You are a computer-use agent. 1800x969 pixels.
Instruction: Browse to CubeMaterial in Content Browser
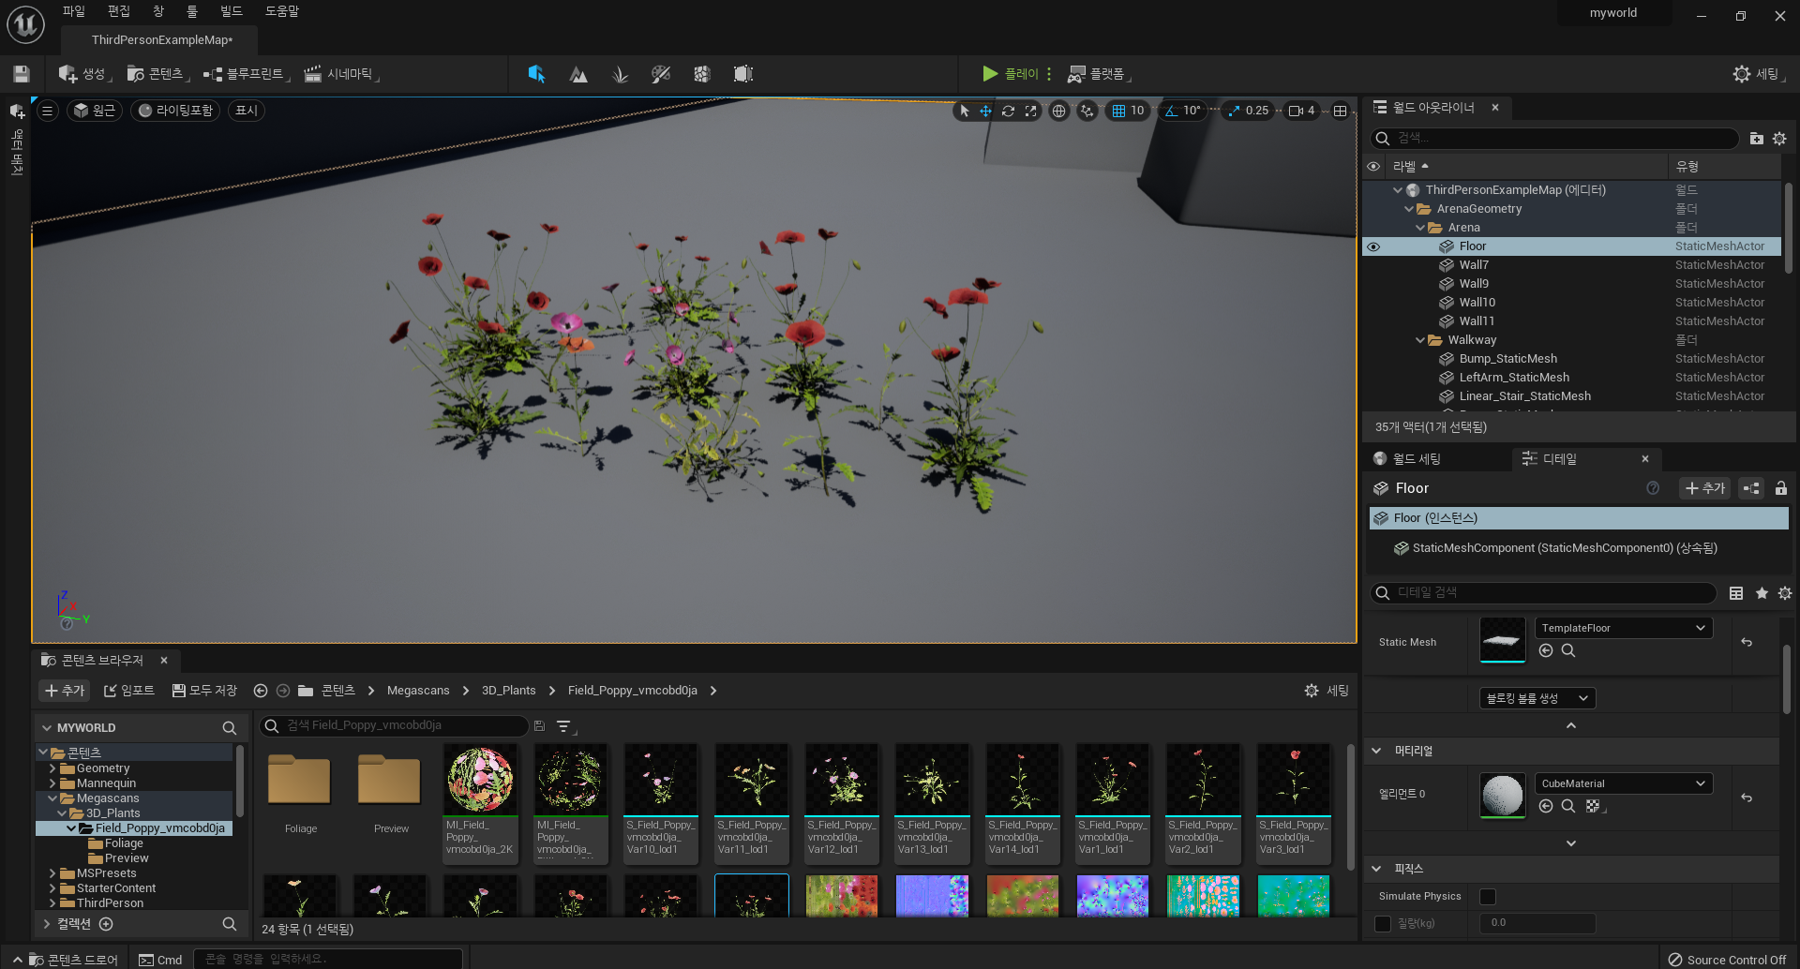click(x=1567, y=806)
